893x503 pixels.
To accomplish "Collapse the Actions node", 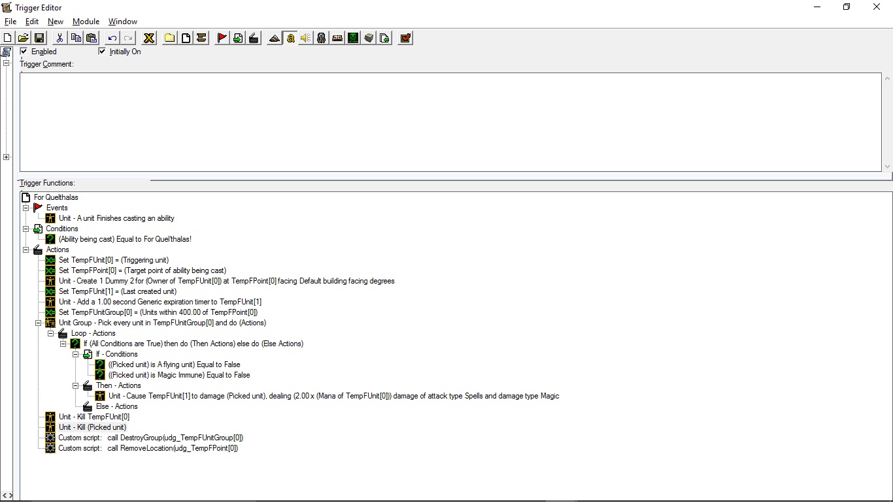I will point(26,250).
